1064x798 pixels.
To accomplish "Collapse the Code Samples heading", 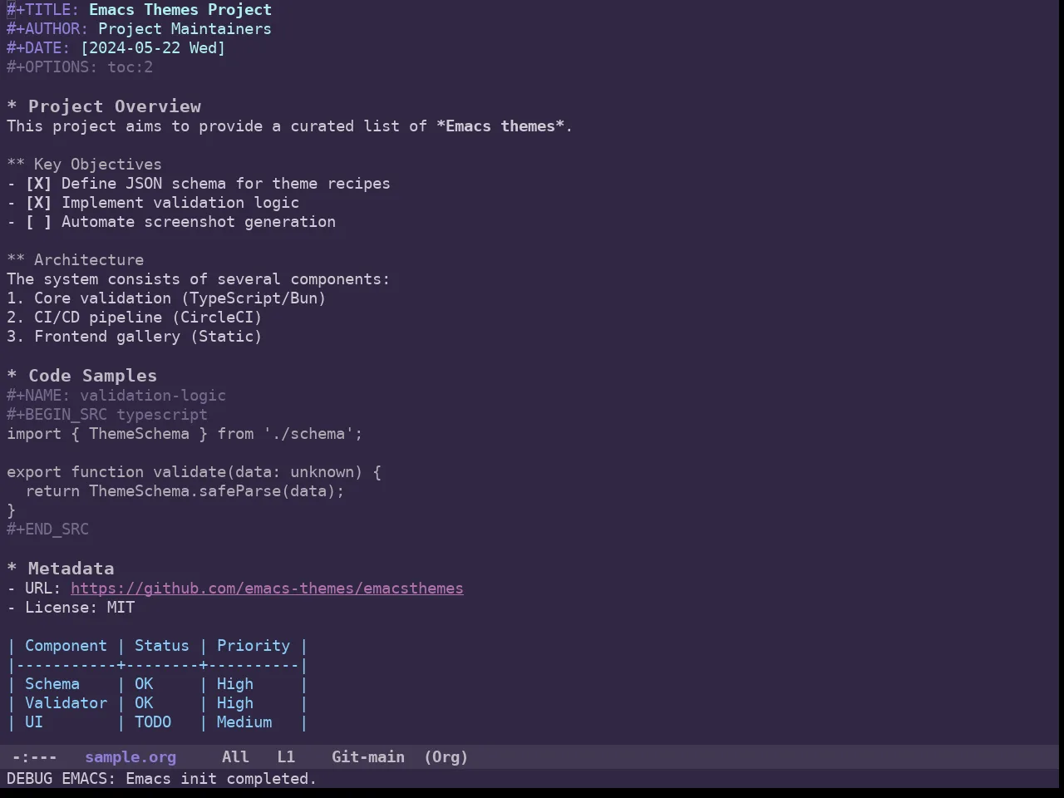I will tap(81, 376).
